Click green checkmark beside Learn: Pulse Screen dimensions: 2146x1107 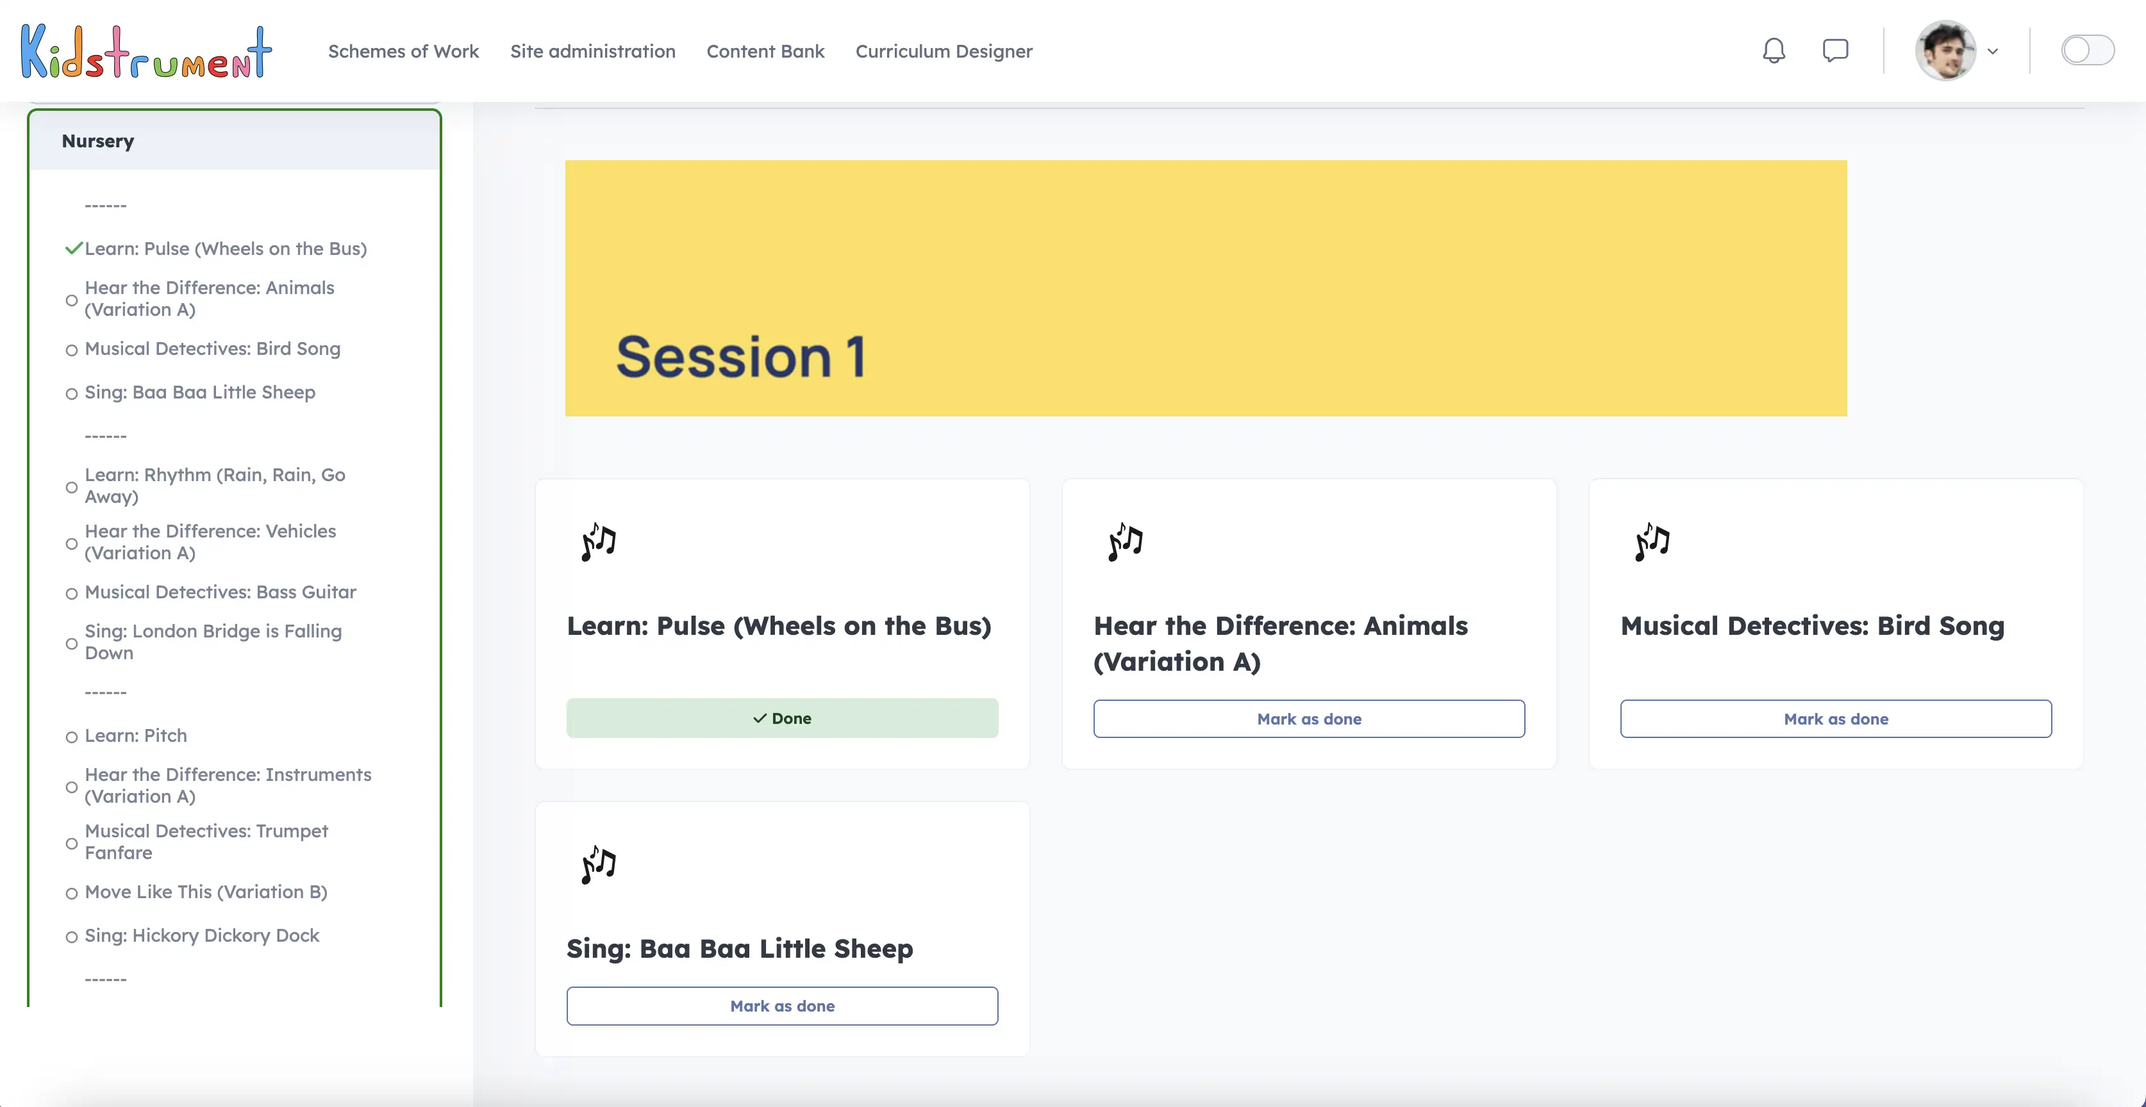73,248
